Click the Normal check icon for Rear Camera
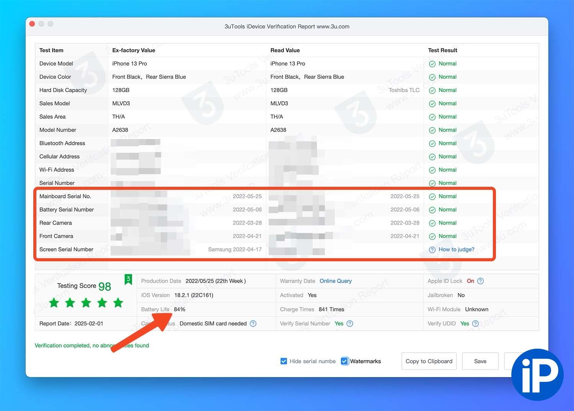This screenshot has height=411, width=574. click(432, 223)
